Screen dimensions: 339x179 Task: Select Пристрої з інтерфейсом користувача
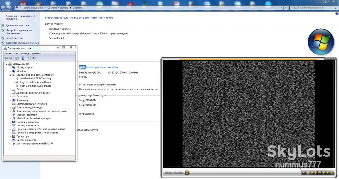point(37,133)
